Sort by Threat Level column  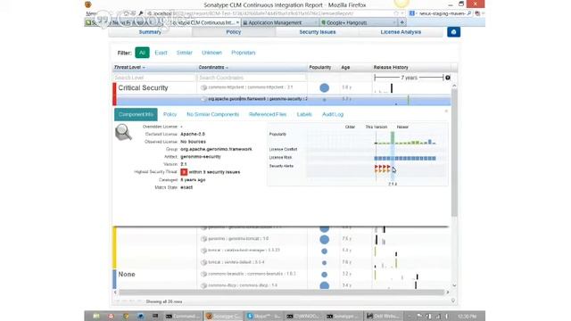click(x=129, y=68)
